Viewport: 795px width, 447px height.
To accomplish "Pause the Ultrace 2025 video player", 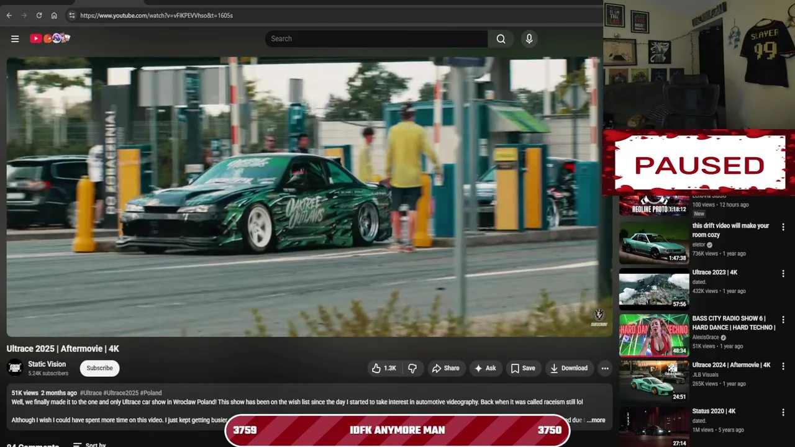I will point(309,197).
